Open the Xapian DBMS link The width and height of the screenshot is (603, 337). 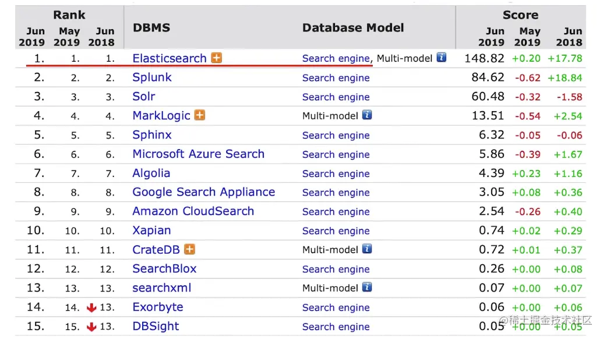(151, 230)
